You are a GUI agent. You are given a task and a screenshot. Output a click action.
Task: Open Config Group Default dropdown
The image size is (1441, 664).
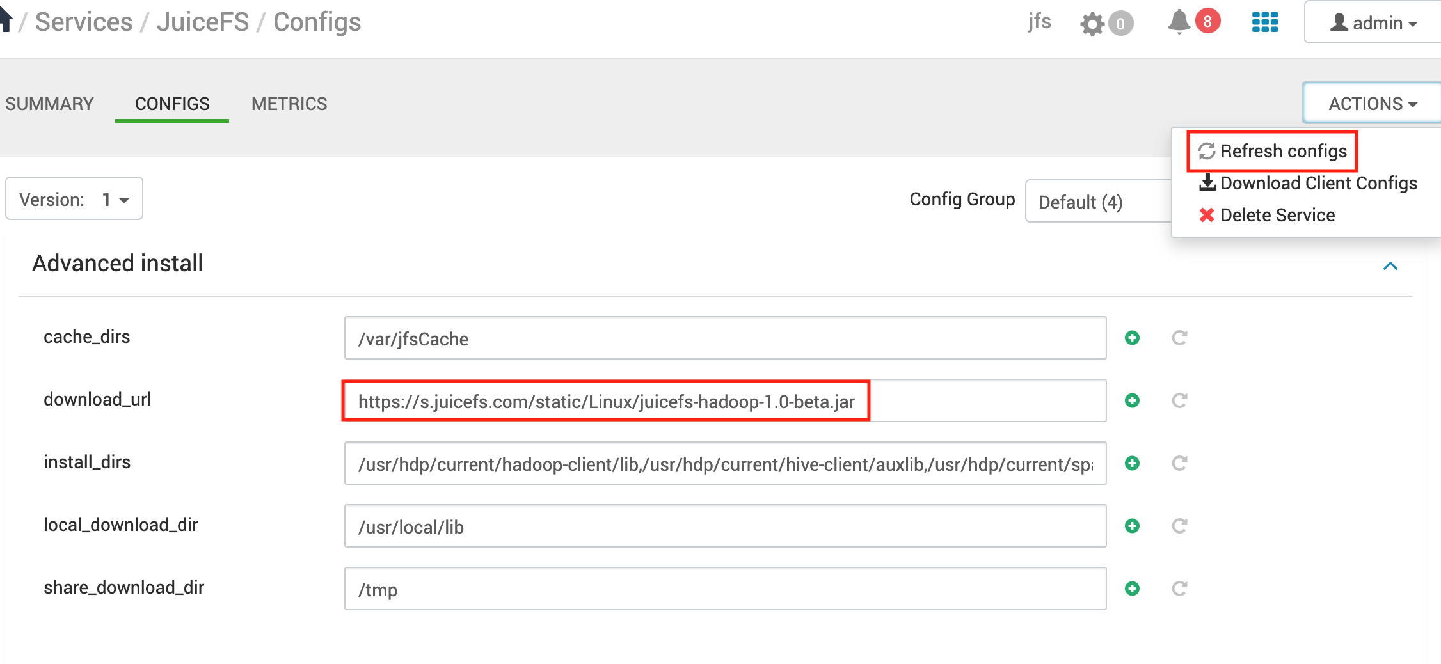tap(1098, 202)
